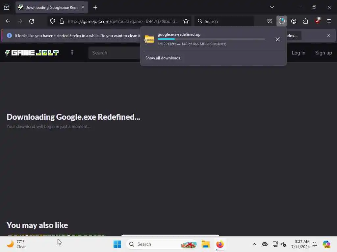Open the Game Jolt three-dot menu
This screenshot has width=337, height=252.
tap(72, 52)
